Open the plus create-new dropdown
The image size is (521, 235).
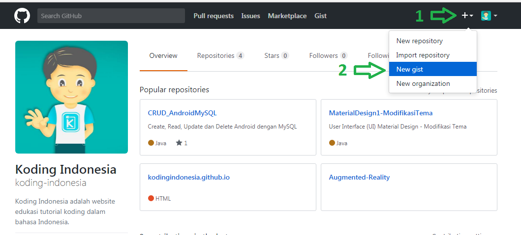(x=467, y=16)
